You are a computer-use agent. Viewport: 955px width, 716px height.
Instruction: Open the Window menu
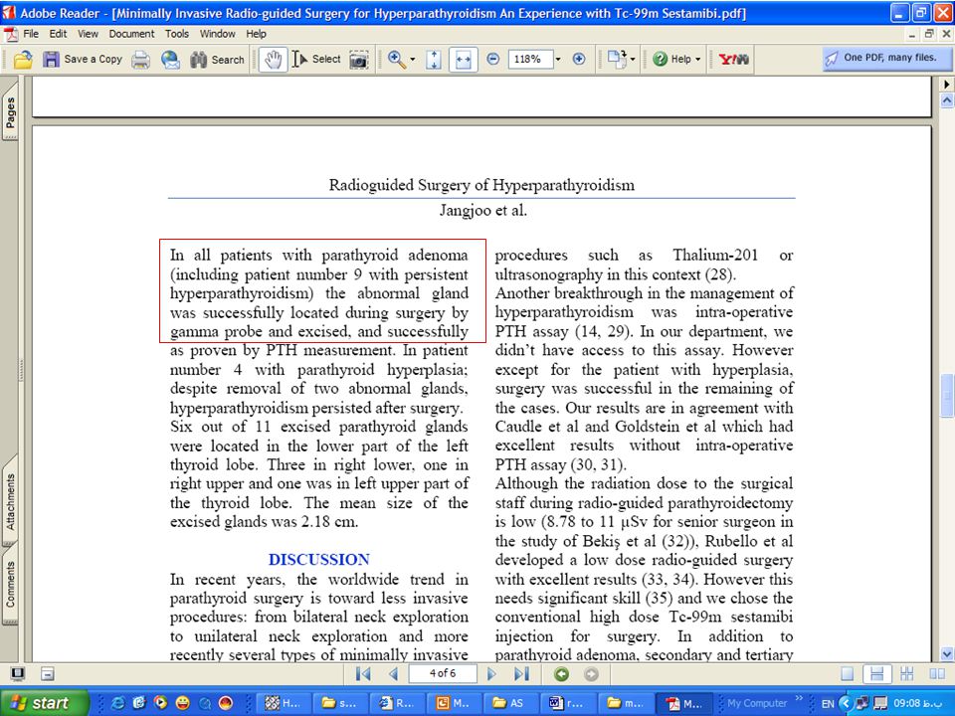[218, 34]
